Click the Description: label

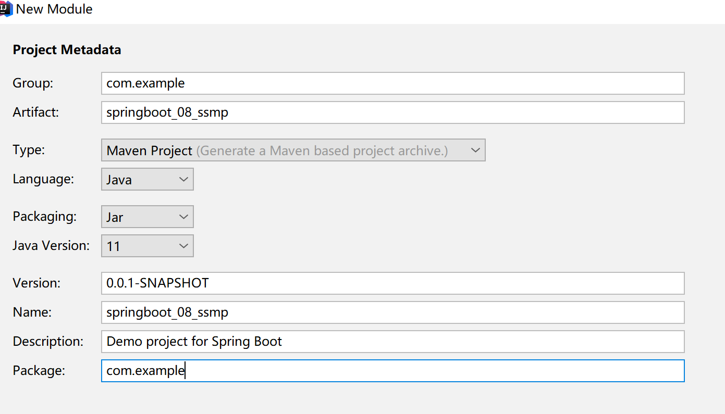coord(48,342)
